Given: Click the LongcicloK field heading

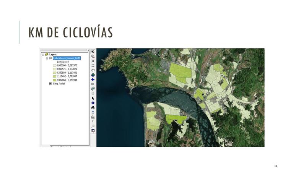Looking at the screenshot, I should coord(63,62).
